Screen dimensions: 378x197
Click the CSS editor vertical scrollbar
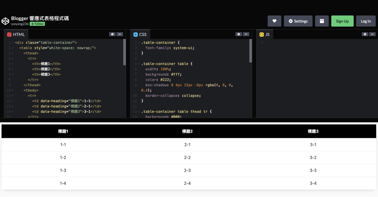point(251,51)
